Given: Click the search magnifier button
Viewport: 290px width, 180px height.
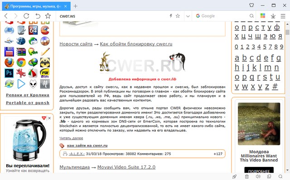Looking at the screenshot, I should (x=251, y=16).
